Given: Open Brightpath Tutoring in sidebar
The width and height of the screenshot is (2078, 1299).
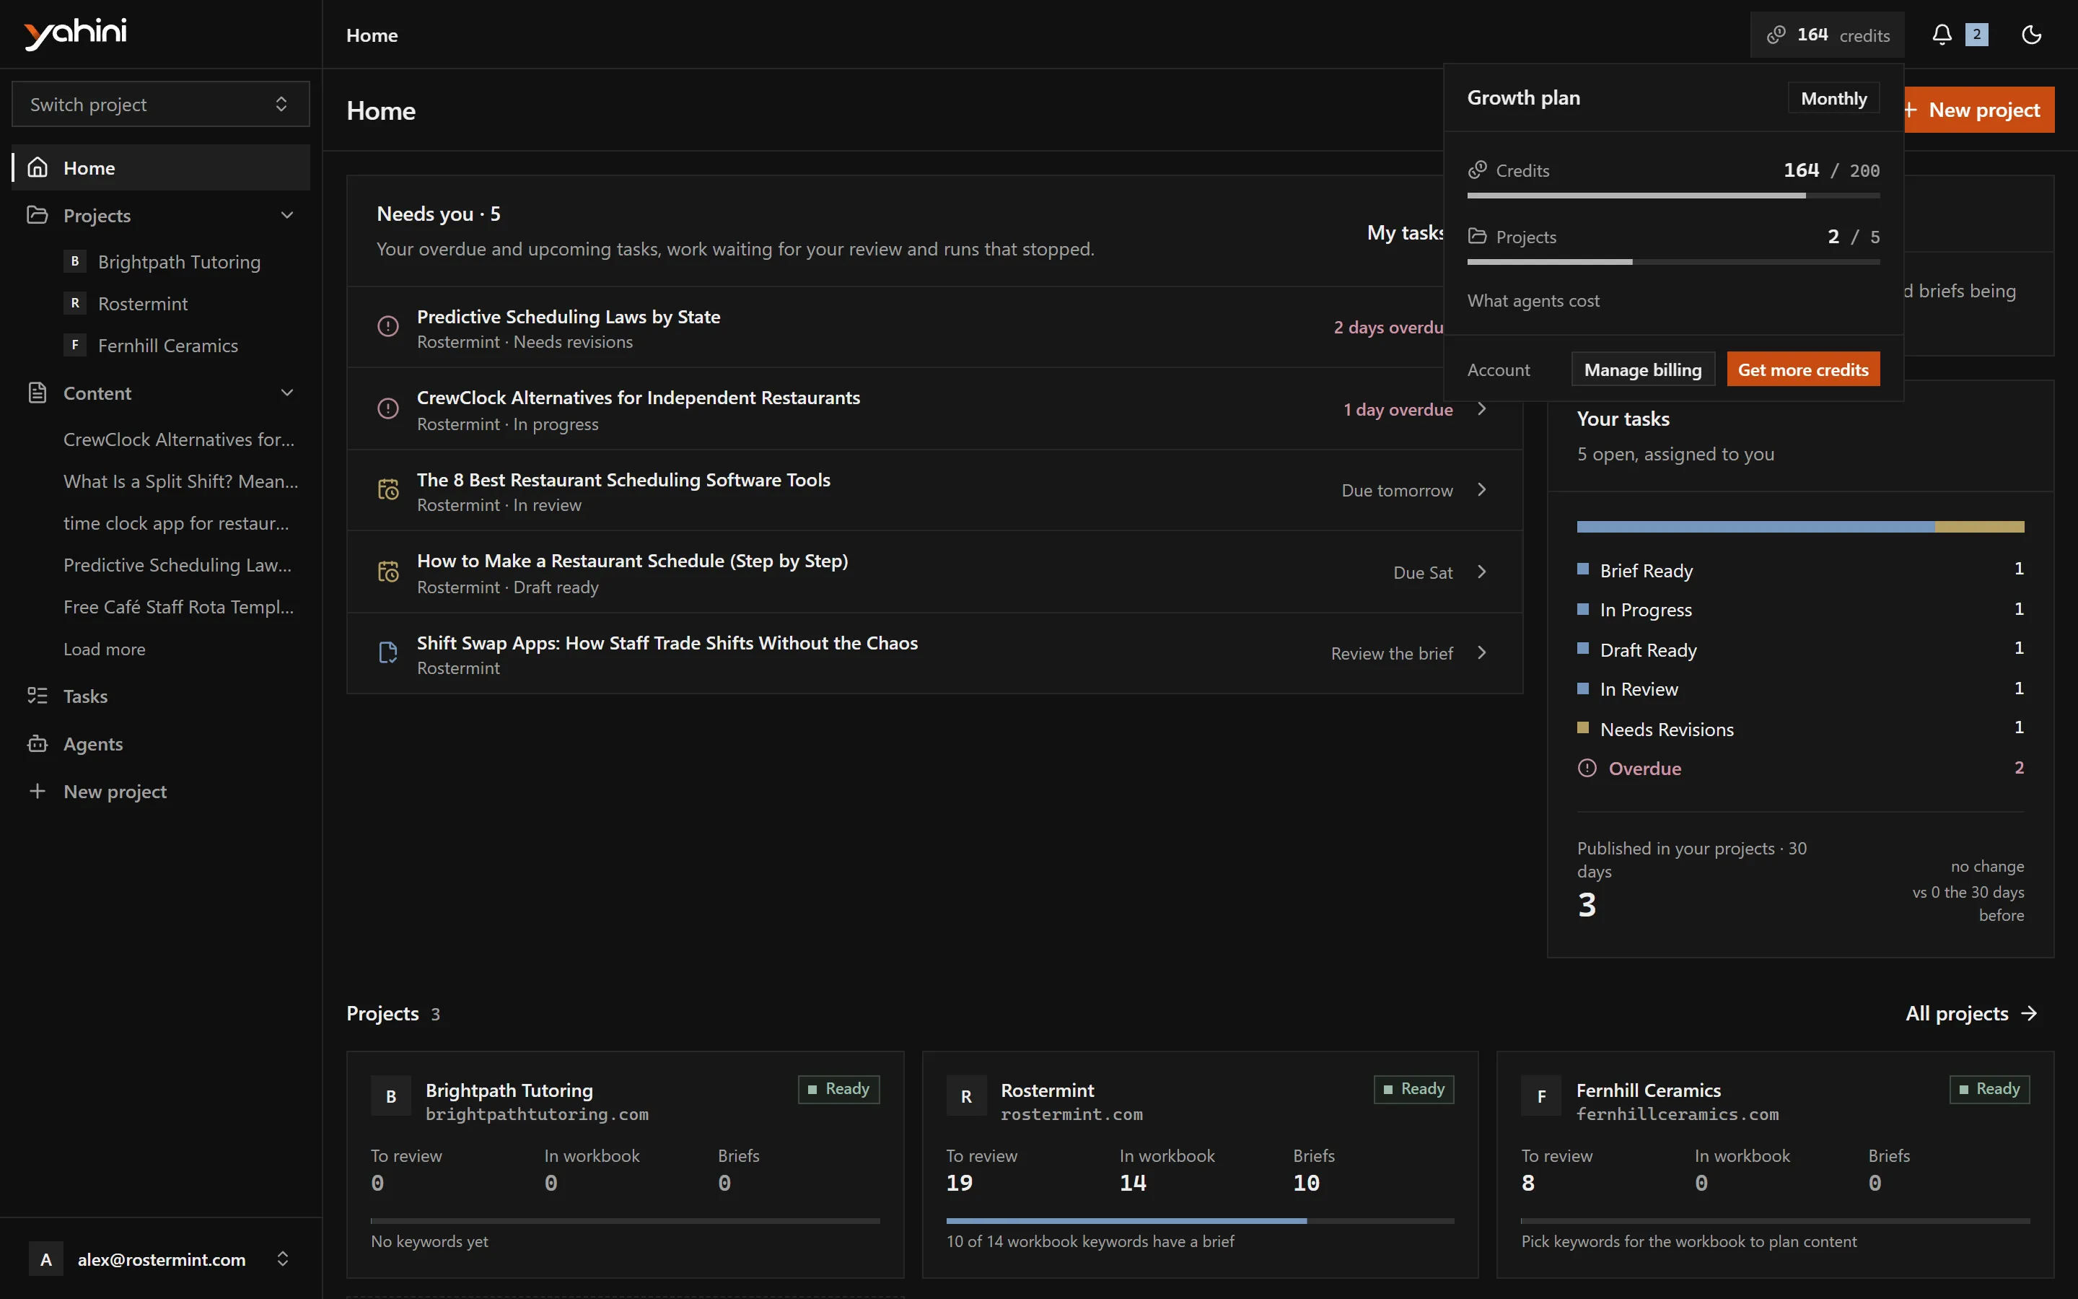Looking at the screenshot, I should [179, 261].
